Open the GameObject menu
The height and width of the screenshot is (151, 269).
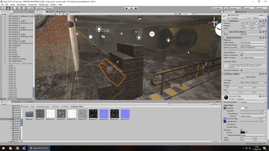[21, 5]
